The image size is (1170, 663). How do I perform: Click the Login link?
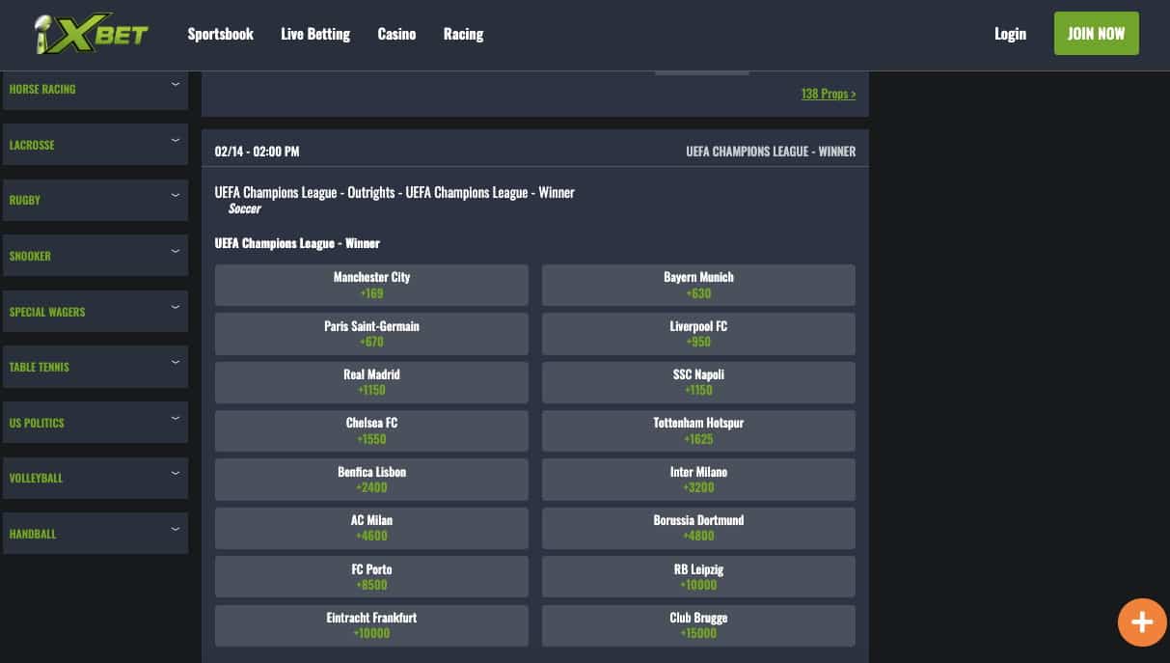(x=1010, y=34)
